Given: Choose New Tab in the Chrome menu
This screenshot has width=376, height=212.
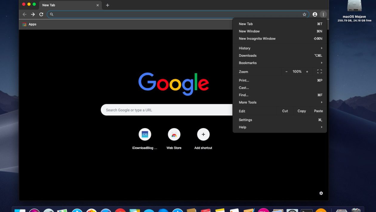Looking at the screenshot, I should point(280,24).
